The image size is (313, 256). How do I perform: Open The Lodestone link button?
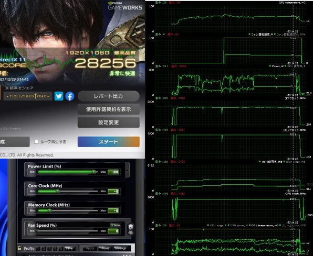28,96
